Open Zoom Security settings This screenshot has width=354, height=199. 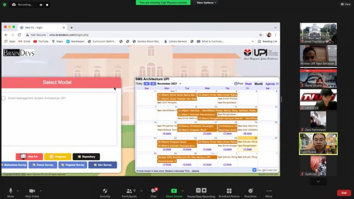tap(105, 193)
